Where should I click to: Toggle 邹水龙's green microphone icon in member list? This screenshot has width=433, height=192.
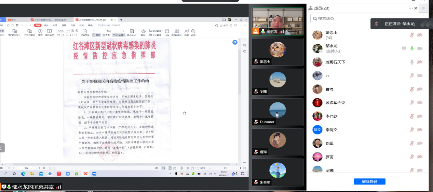(x=412, y=48)
